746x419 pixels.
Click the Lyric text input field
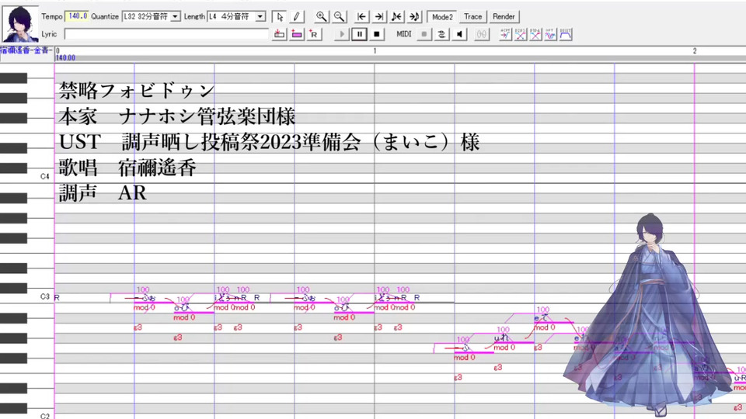(x=166, y=34)
